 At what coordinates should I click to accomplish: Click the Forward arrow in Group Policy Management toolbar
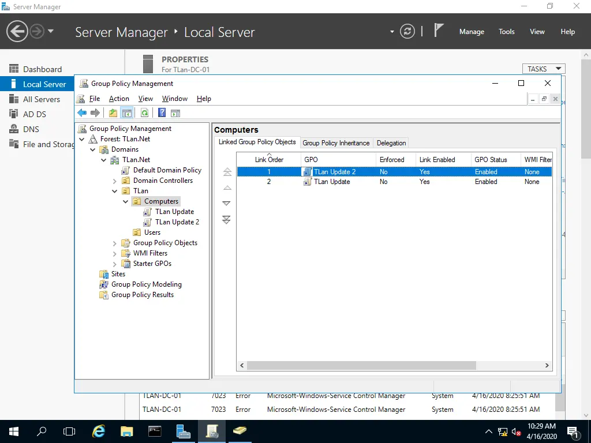point(95,112)
